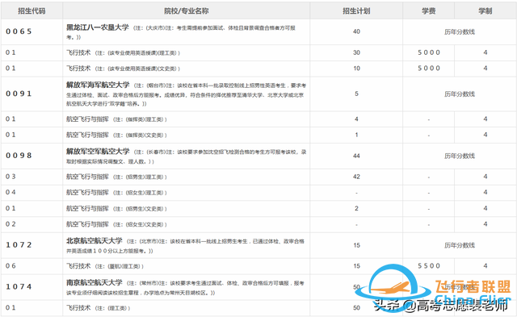
Task: Click plan number 2 in 招男生 文史类 row
Action: pos(356,208)
